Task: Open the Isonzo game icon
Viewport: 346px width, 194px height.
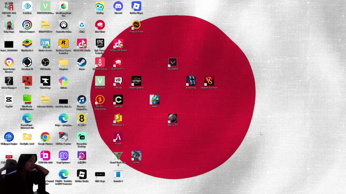Action: click(136, 156)
